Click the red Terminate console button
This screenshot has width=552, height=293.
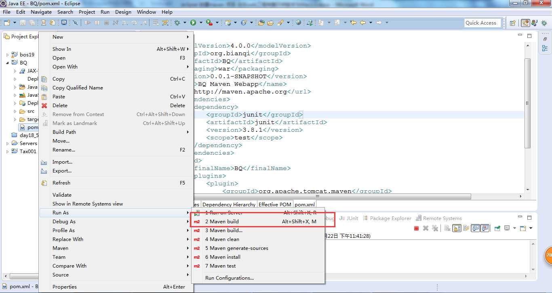click(x=416, y=228)
